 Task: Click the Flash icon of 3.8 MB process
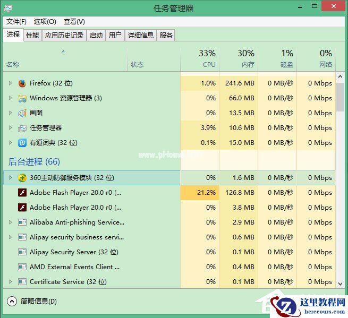click(x=22, y=208)
